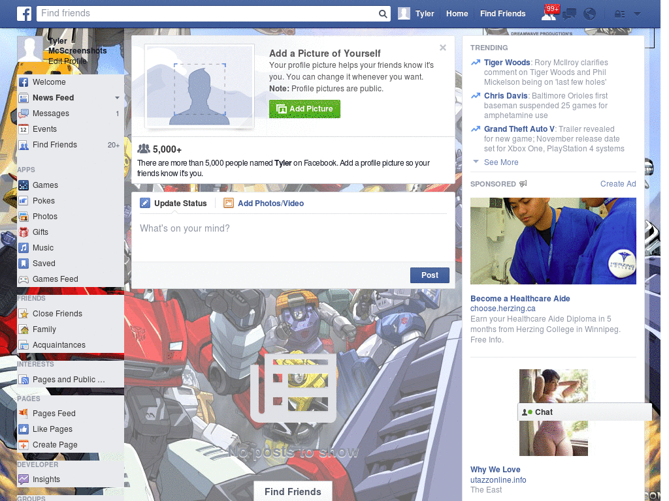669x501 pixels.
Task: Close the Add a Picture prompt
Action: [443, 48]
